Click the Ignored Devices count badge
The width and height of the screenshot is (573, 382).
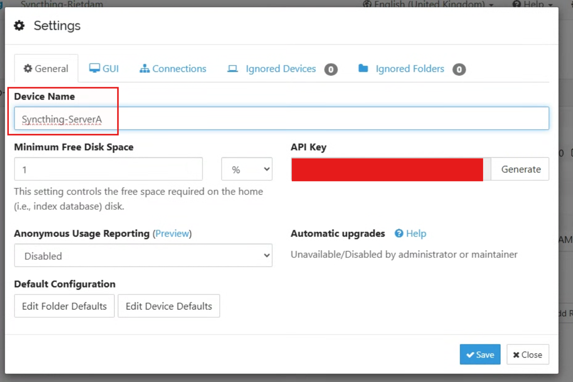[x=331, y=69]
